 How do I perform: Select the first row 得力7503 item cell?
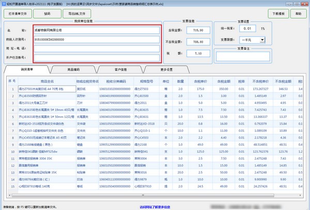(47, 89)
